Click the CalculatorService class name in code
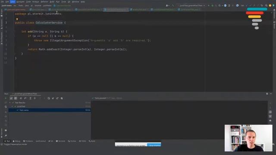The image size is (276, 155). click(49, 23)
